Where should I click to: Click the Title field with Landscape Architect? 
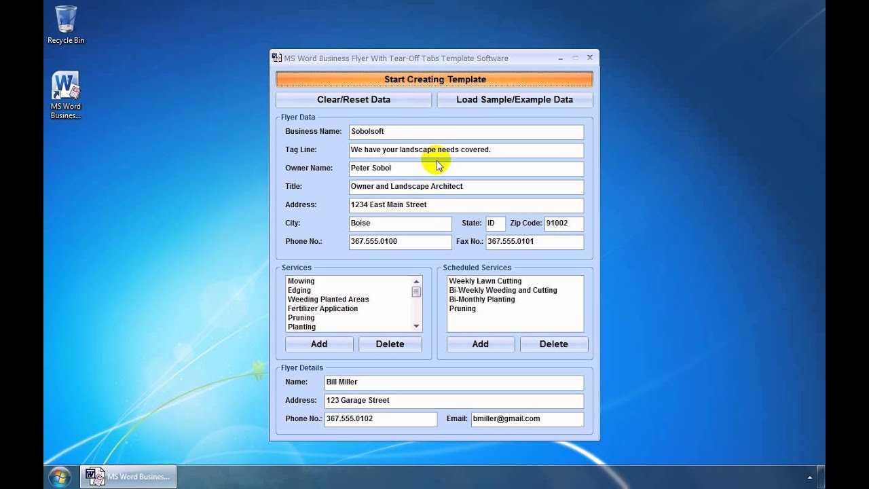[x=466, y=187]
